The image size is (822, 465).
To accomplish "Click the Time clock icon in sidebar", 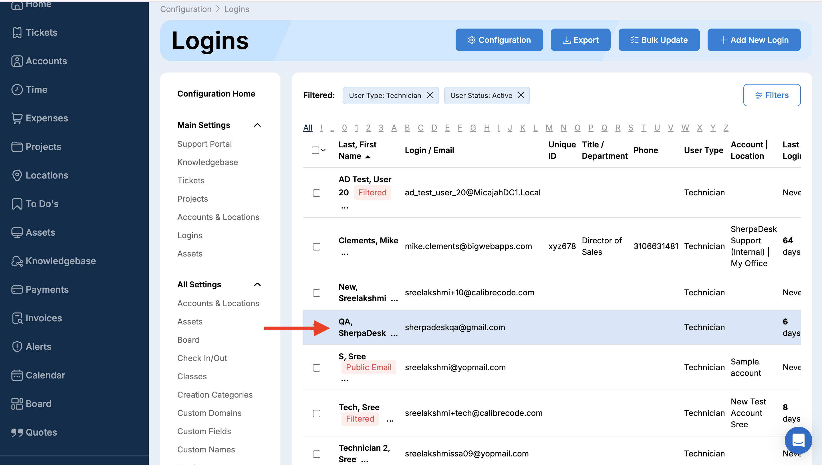I will [x=17, y=89].
